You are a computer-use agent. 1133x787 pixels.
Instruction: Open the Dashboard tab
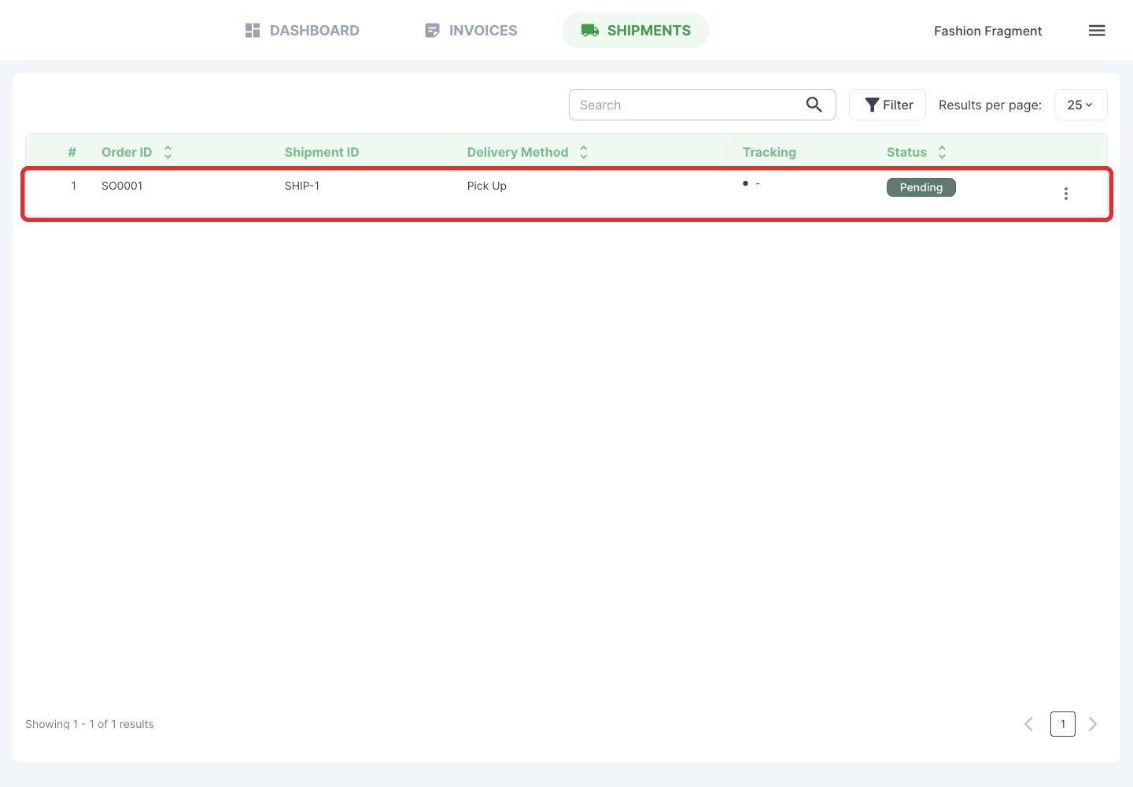[x=302, y=31]
